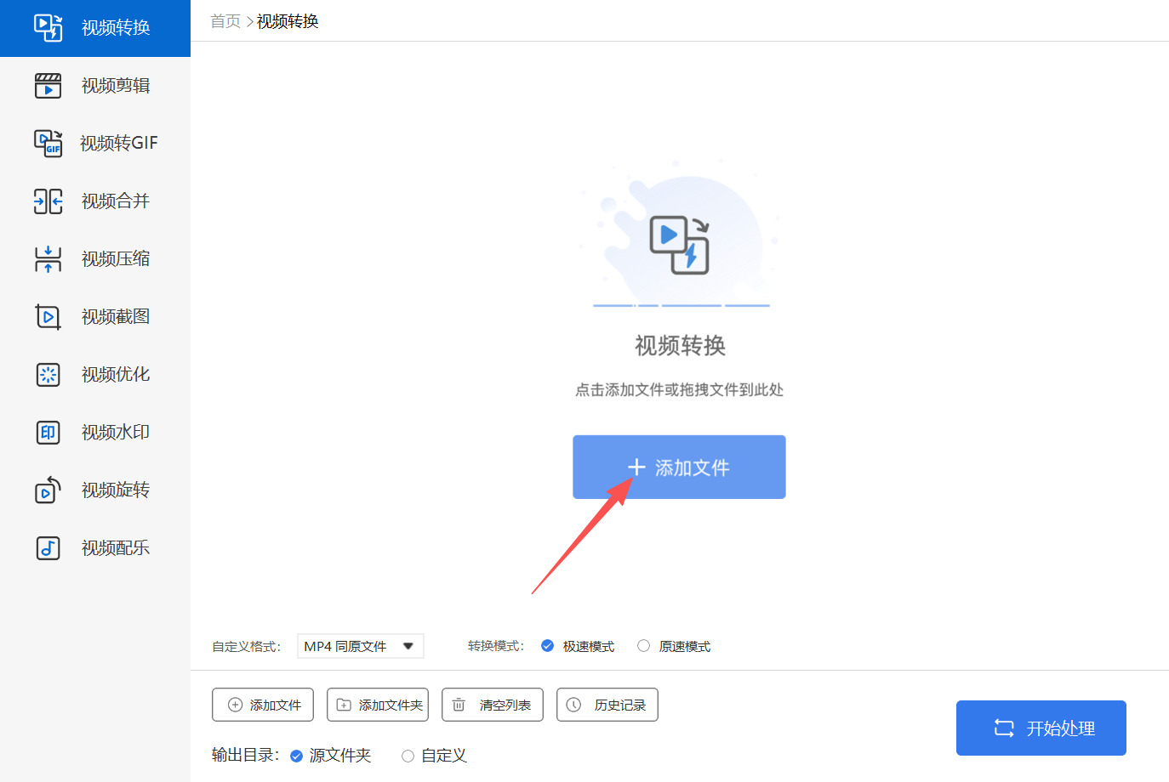Open 视频压缩 menu item
Viewport: 1169px width, 782px height.
[95, 258]
